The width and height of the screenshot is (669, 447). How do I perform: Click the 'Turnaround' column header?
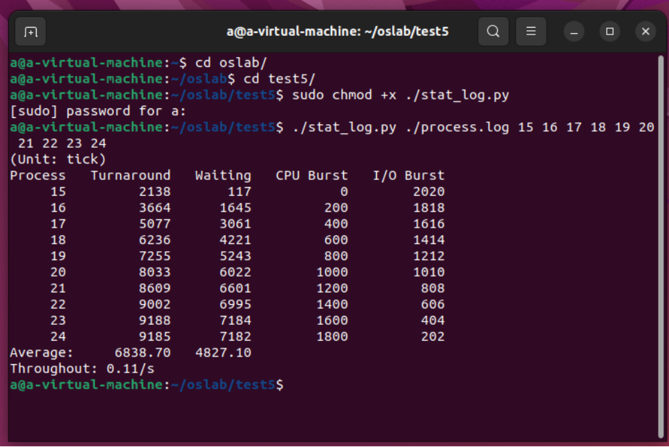tap(130, 176)
